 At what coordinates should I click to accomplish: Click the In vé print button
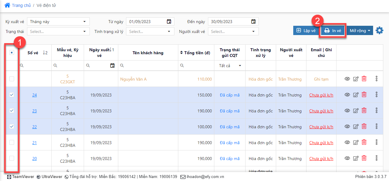point(333,31)
